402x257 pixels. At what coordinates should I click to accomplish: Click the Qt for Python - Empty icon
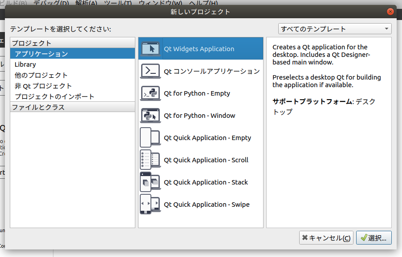[x=150, y=93]
